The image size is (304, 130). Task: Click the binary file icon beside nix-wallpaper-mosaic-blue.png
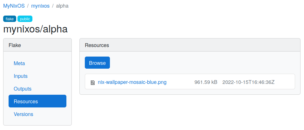[93, 83]
